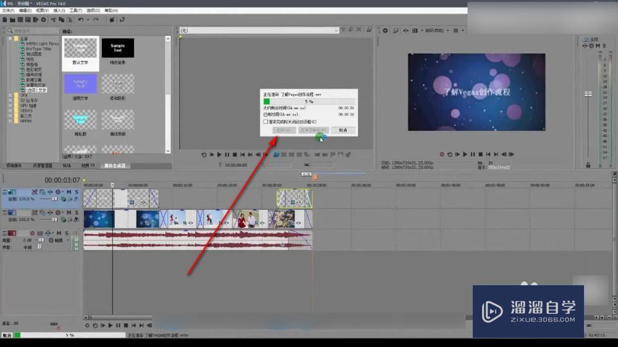Click the 取消 button in render dialog

pos(343,130)
